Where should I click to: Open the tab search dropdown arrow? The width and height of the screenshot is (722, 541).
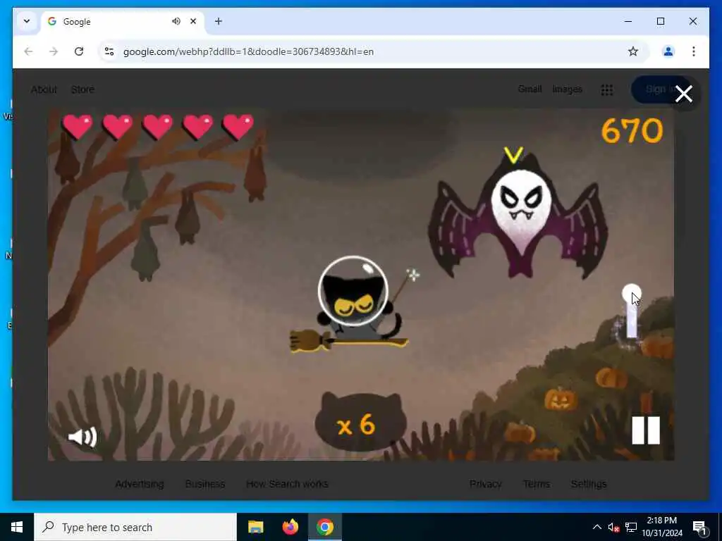tap(27, 21)
